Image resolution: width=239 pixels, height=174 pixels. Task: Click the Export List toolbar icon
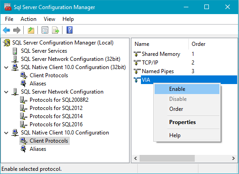point(56,30)
